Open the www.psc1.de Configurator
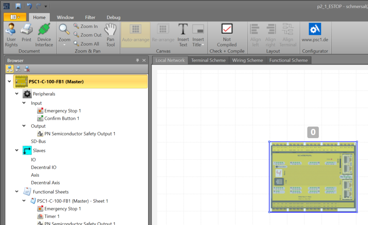 coord(315,33)
